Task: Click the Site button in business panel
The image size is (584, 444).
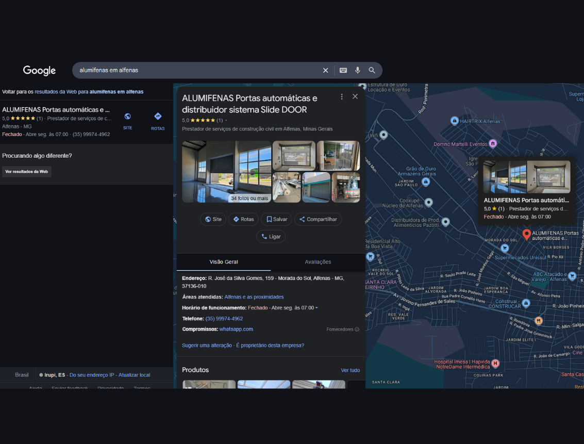Action: (213, 219)
